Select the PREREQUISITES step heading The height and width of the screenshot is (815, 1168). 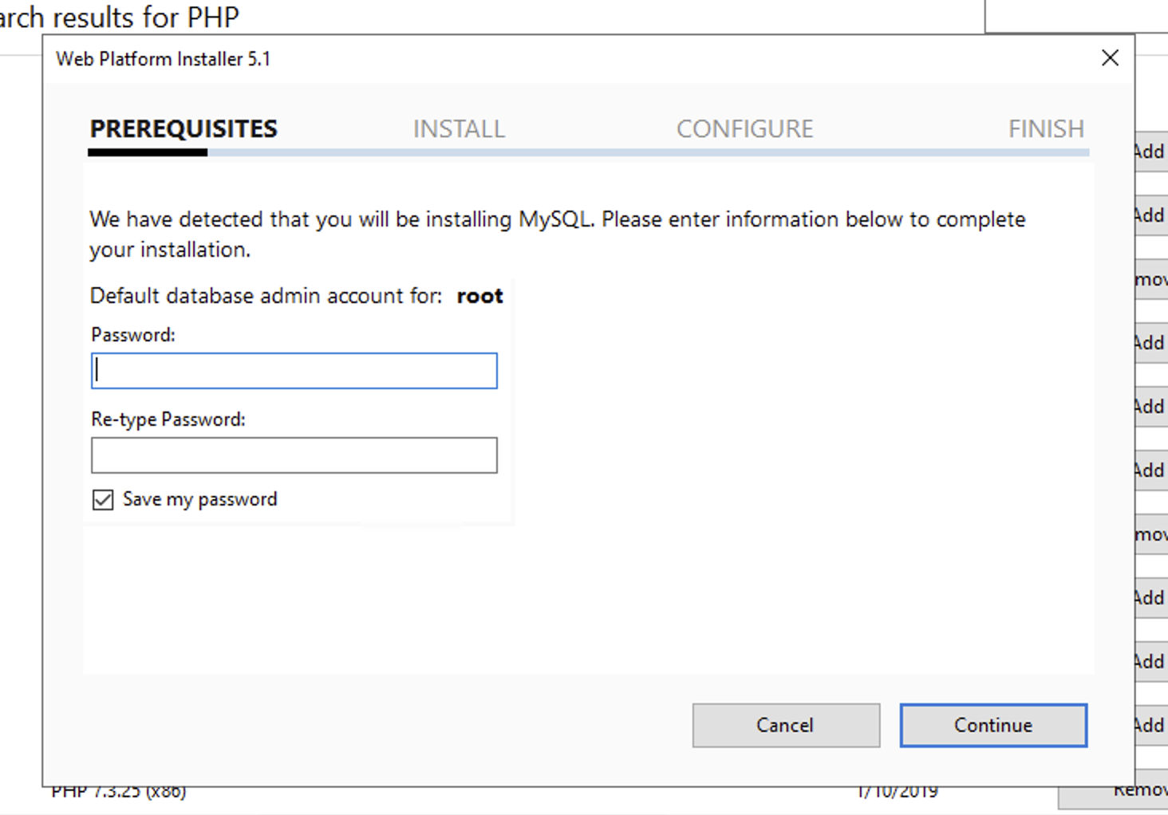[x=183, y=128]
